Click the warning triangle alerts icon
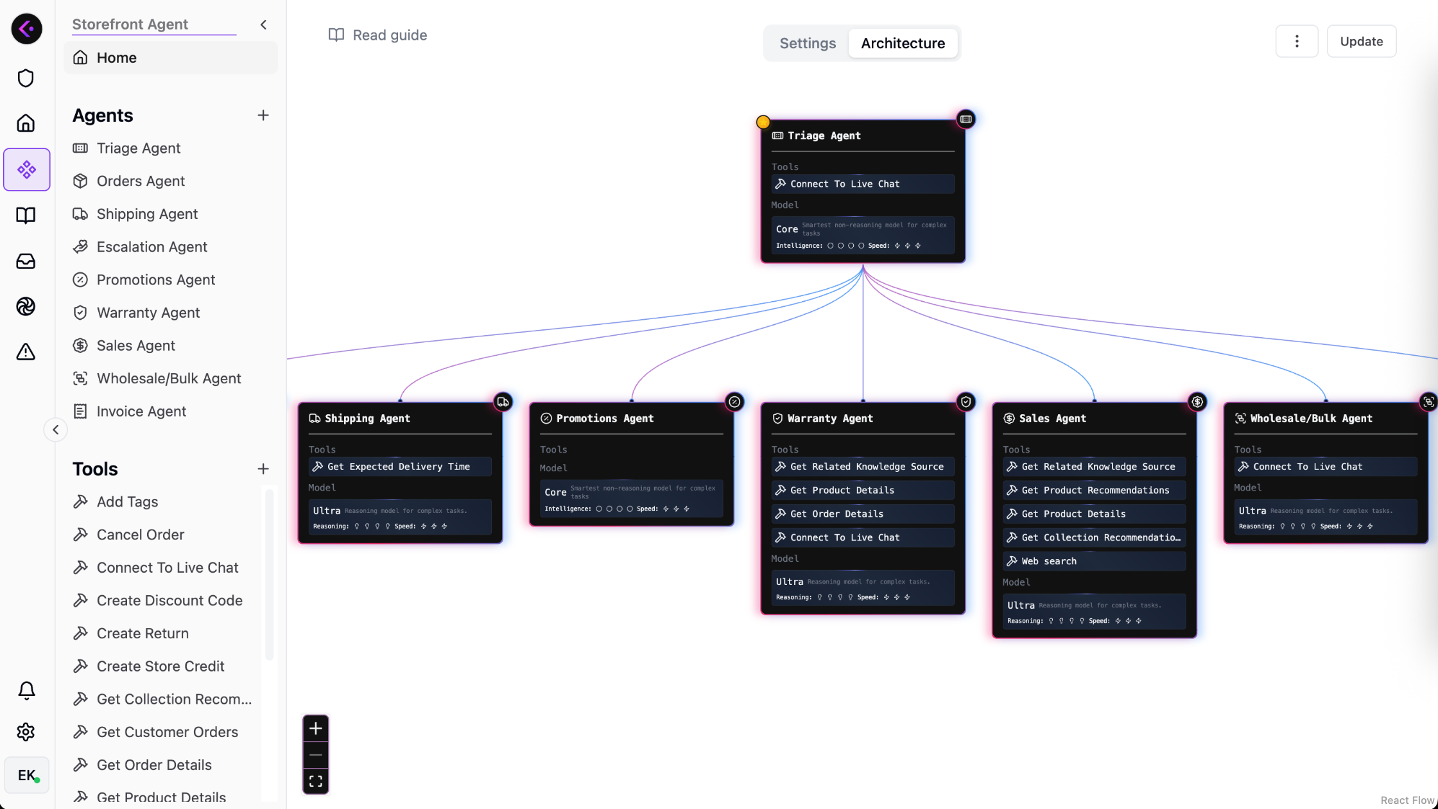Screen dimensions: 1438x809 click(x=26, y=352)
